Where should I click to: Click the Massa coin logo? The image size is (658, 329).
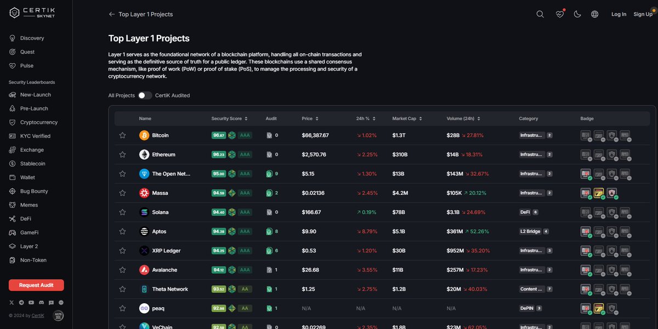144,193
